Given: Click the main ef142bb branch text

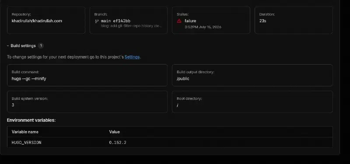Looking at the screenshot, I should pos(115,21).
